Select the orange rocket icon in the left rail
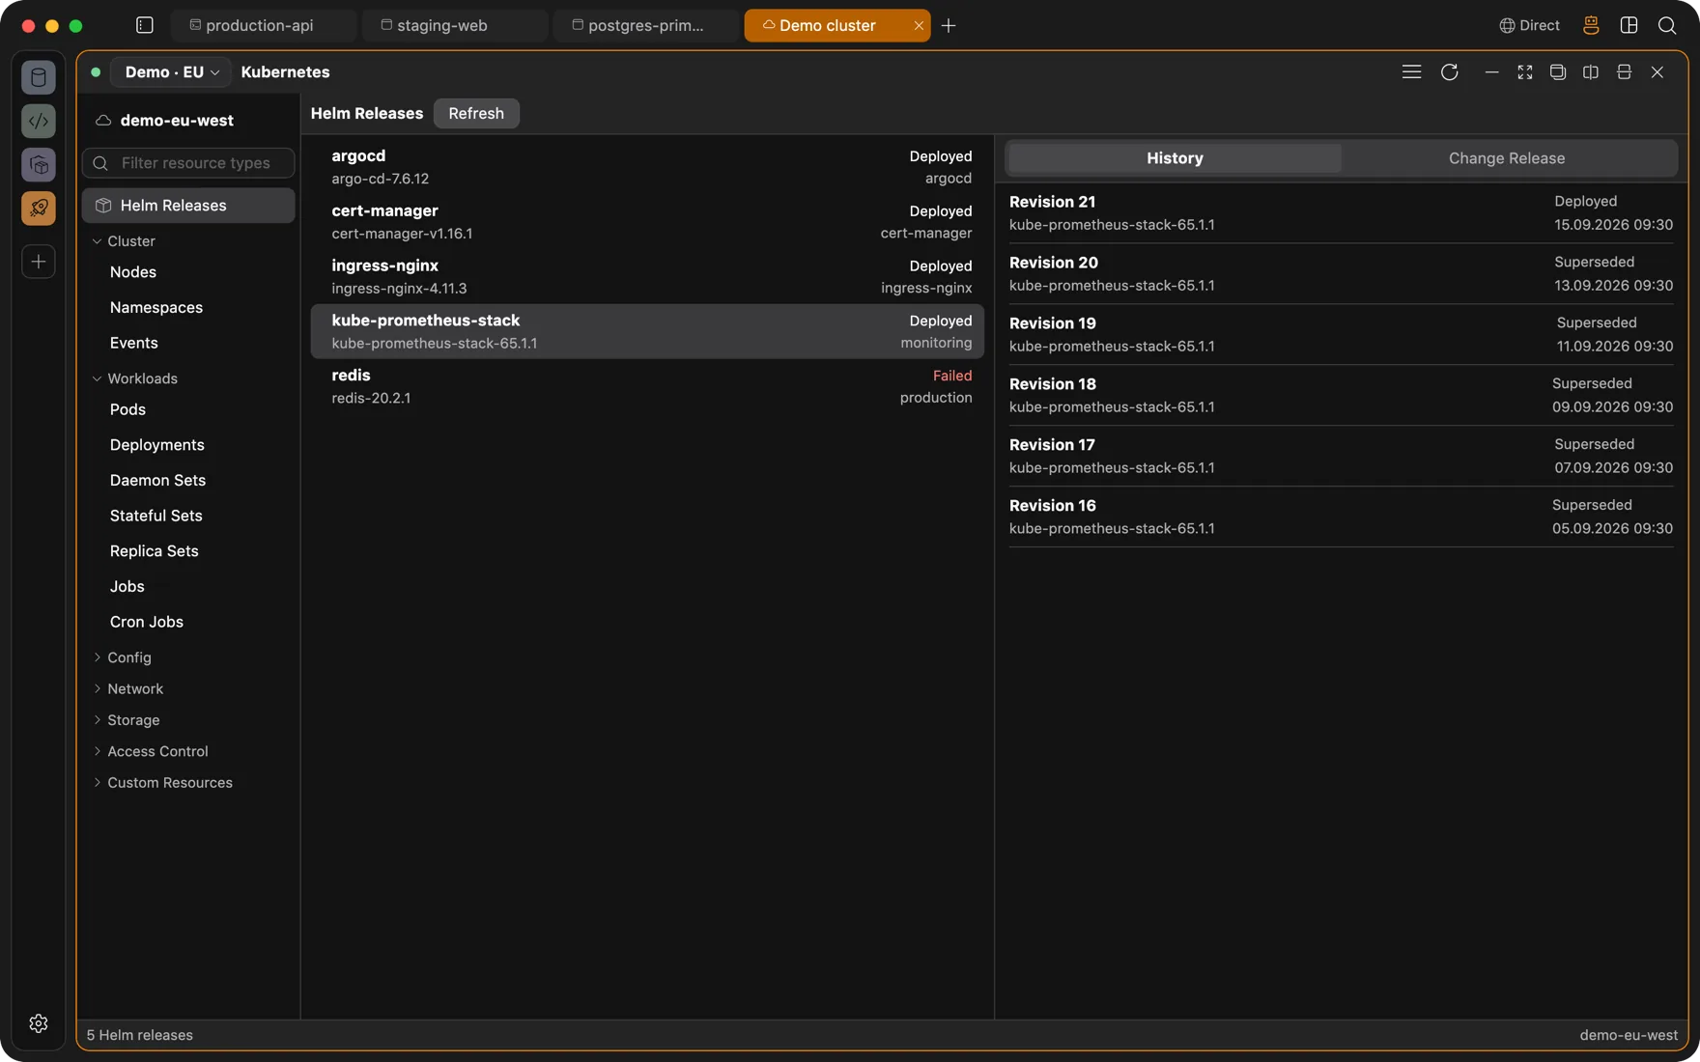This screenshot has height=1062, width=1700. [x=39, y=209]
